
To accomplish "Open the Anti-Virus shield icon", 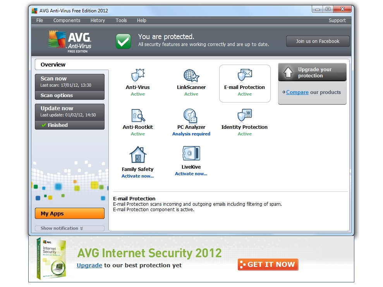I will [138, 75].
